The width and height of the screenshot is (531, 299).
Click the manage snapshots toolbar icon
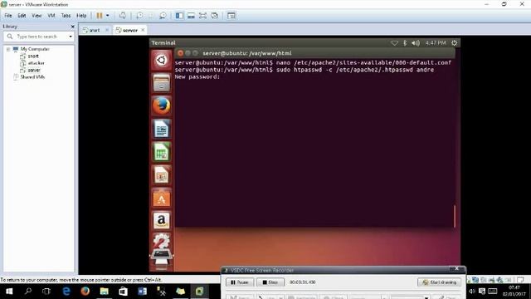point(163,16)
